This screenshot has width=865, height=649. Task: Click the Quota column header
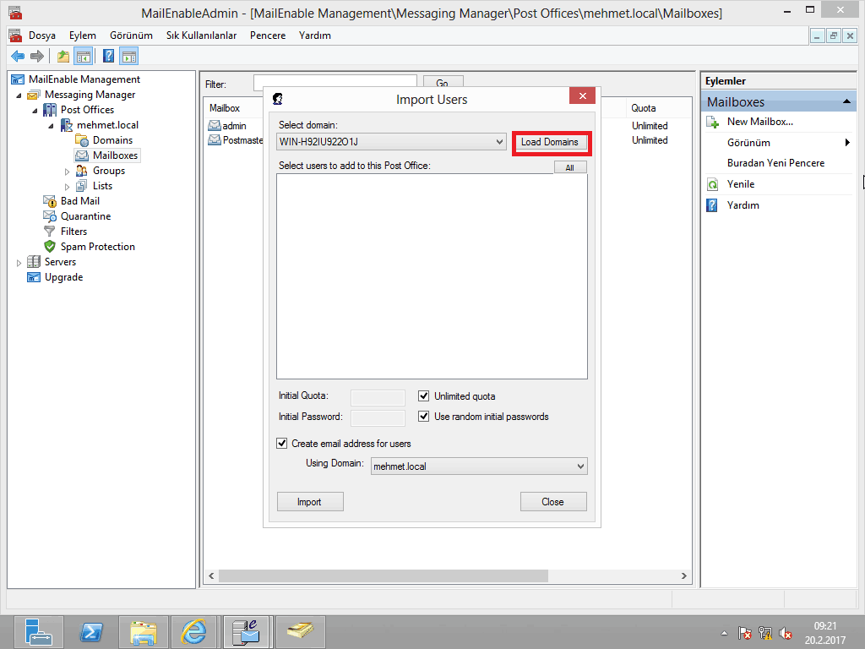coord(643,108)
